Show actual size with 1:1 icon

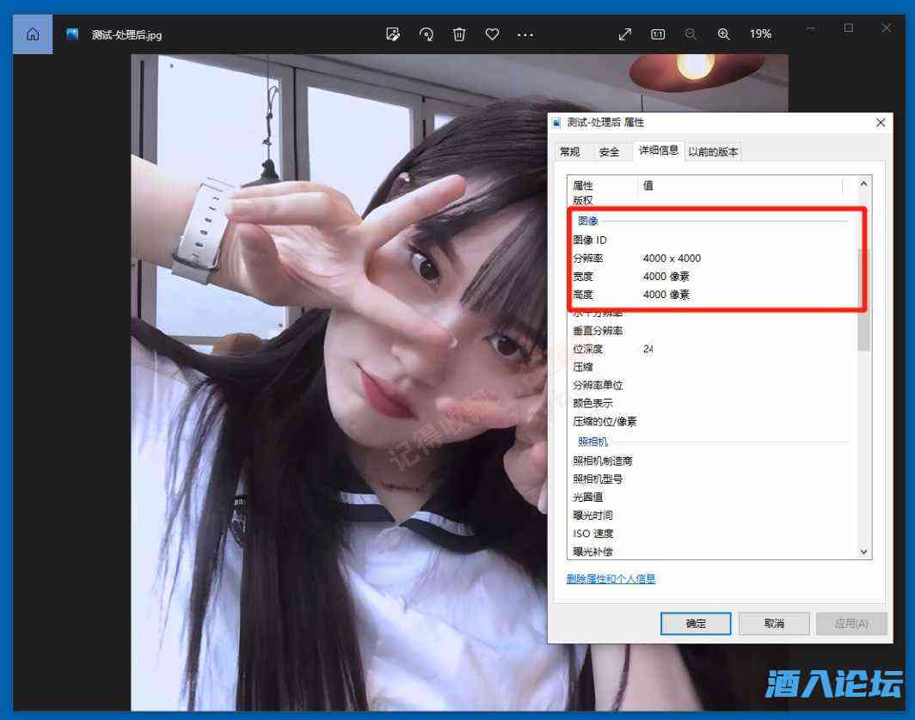[658, 34]
